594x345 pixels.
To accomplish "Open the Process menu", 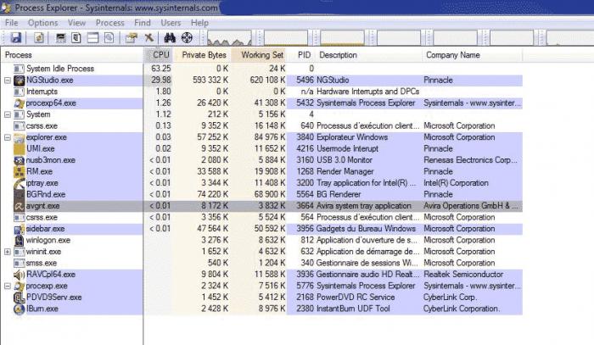I will click(109, 23).
